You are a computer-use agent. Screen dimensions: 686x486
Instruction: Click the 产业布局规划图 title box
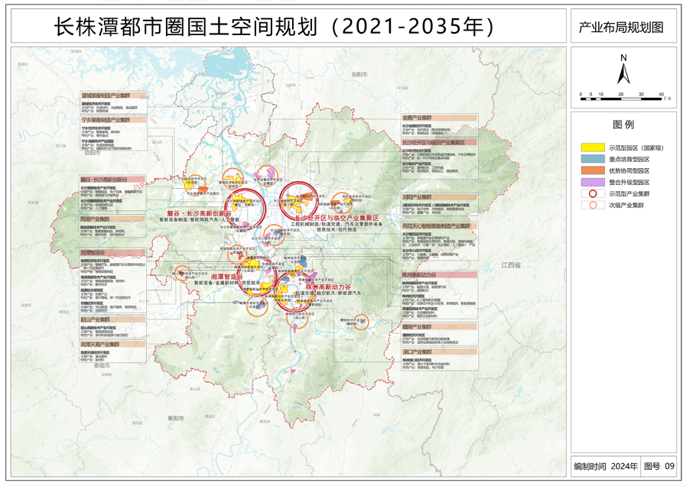[x=623, y=26]
